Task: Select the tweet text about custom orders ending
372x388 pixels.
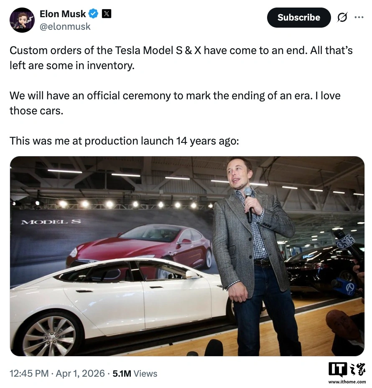Action: [180, 58]
